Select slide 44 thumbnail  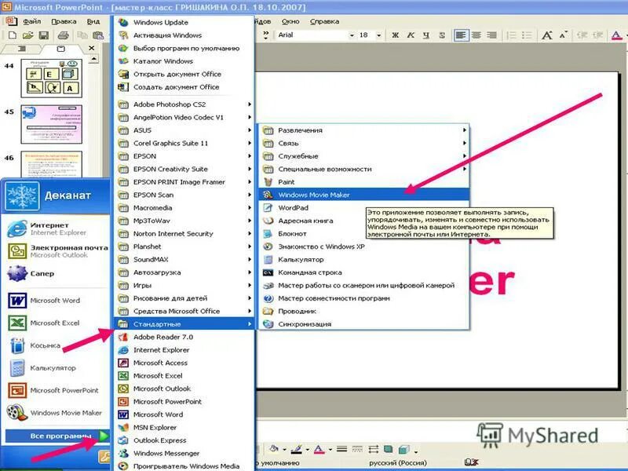pyautogui.click(x=51, y=78)
